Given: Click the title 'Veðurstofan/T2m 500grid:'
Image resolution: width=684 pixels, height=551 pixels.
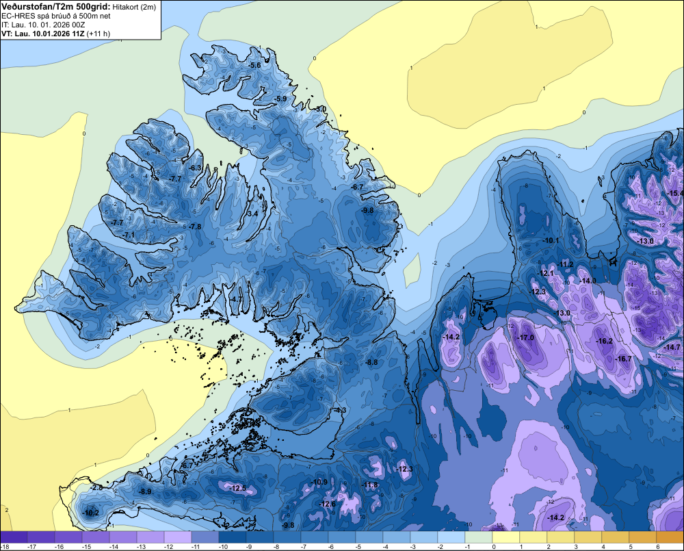Looking at the screenshot, I should click(x=56, y=7).
